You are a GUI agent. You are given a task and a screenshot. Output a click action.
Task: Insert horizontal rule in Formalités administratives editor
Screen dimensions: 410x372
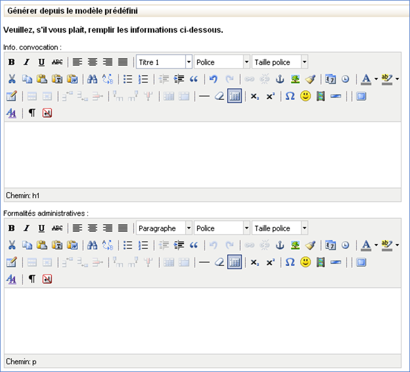[204, 263]
